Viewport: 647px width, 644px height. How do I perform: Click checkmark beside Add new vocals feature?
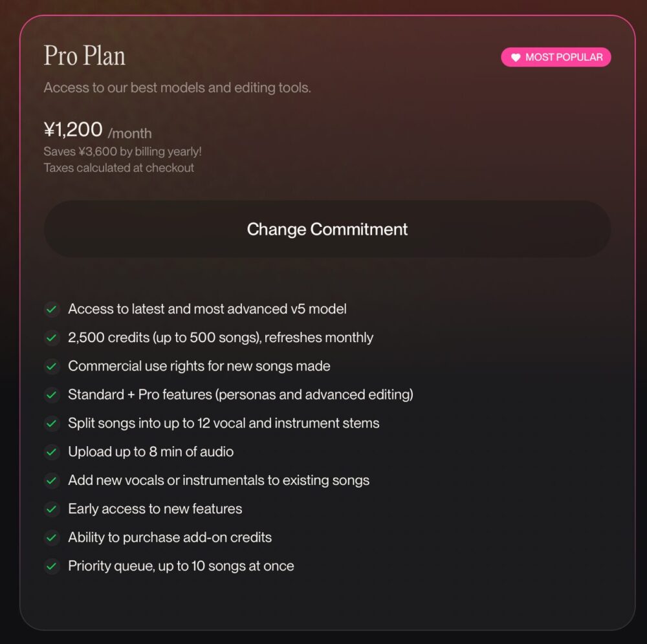(x=52, y=481)
